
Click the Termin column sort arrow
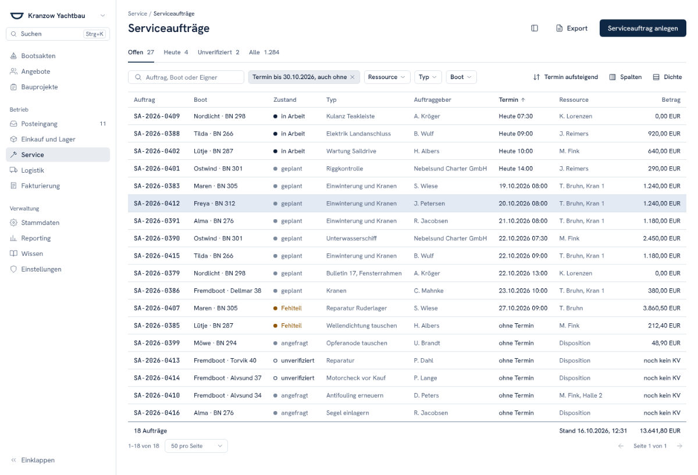[523, 100]
